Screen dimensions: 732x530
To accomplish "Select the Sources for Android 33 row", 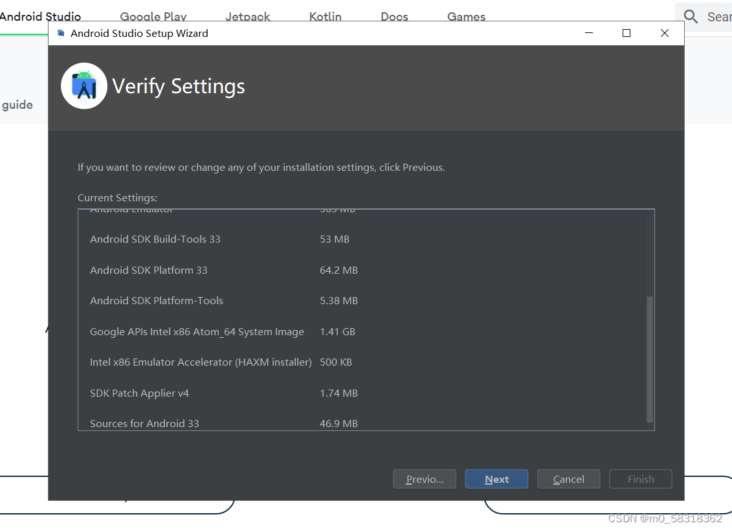I will 366,422.
